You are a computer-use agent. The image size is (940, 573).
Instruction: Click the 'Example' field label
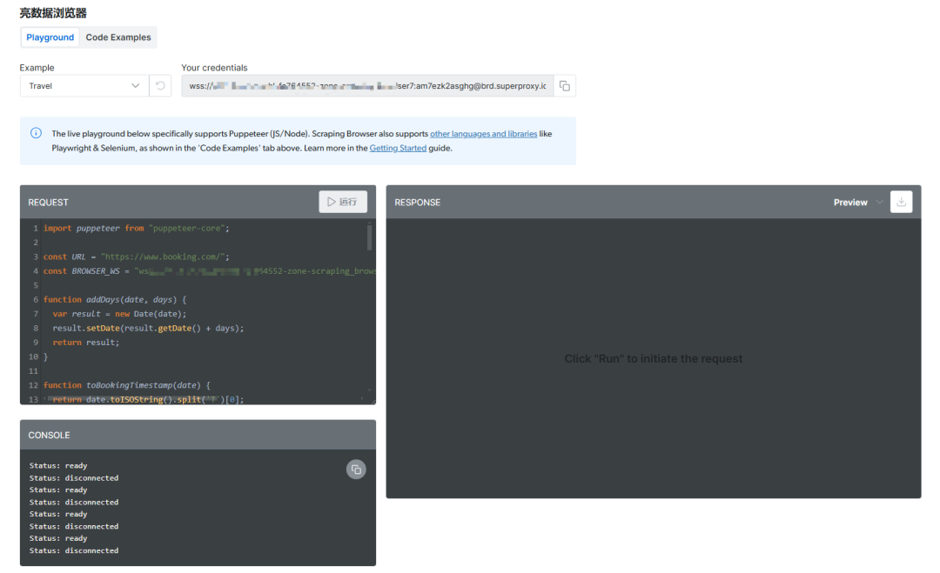pos(37,68)
